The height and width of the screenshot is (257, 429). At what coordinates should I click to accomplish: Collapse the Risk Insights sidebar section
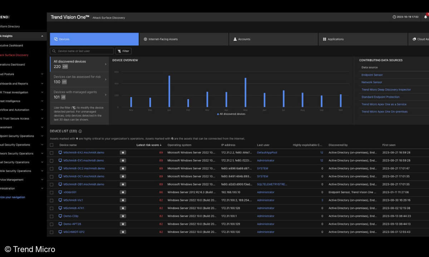click(x=42, y=36)
